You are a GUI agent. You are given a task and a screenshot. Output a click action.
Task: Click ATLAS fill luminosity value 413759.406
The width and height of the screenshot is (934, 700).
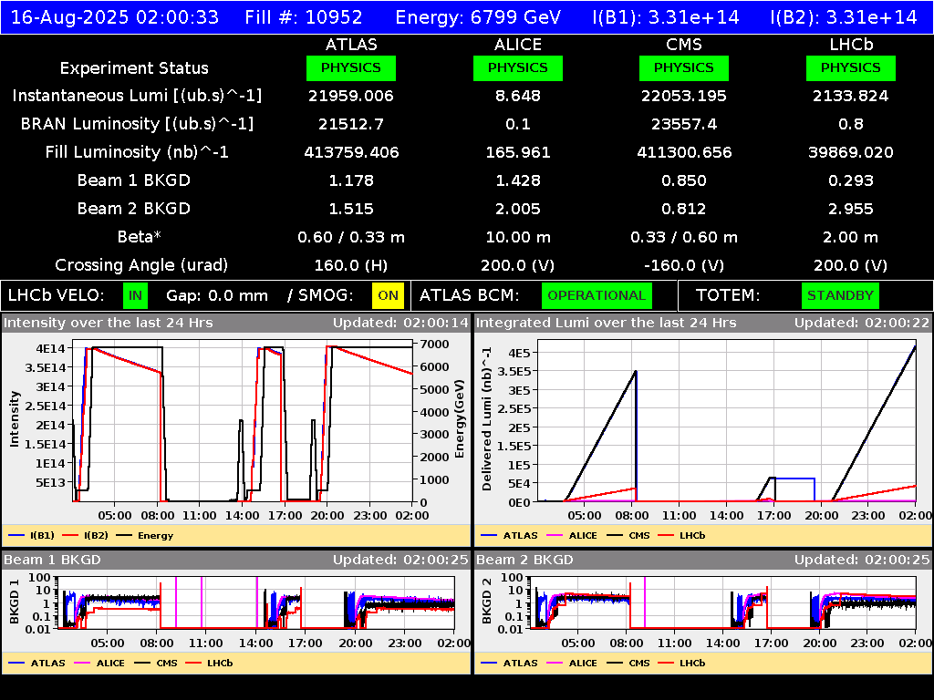351,152
